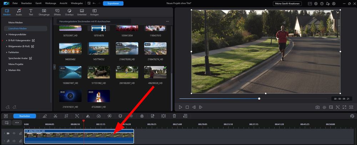
Task: Click the preview playback progress slider handle
Action: 259,99
